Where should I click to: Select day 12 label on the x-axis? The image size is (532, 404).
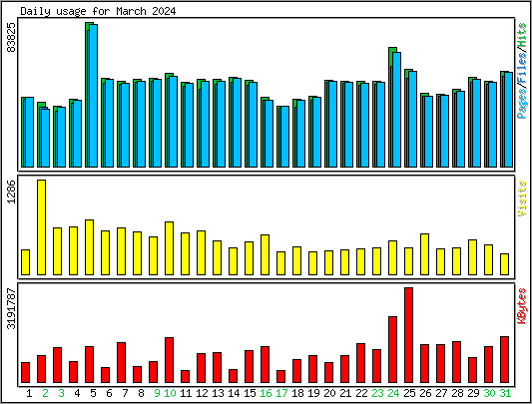coord(202,393)
